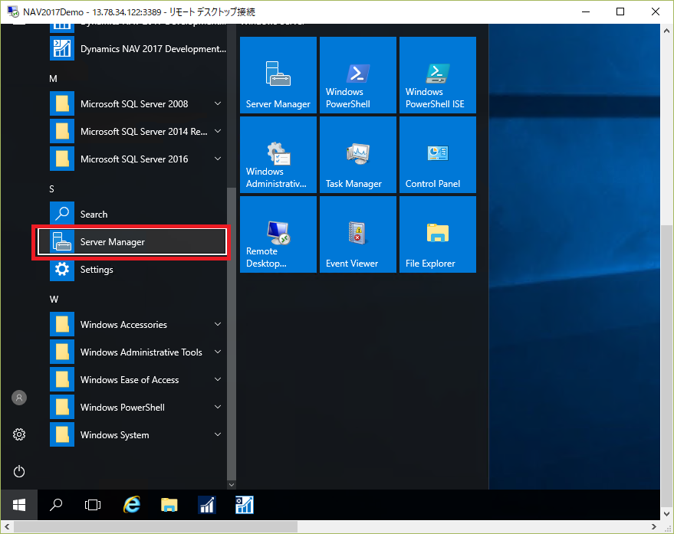Click the Remote Desktop Connection title bar icon

(13, 11)
